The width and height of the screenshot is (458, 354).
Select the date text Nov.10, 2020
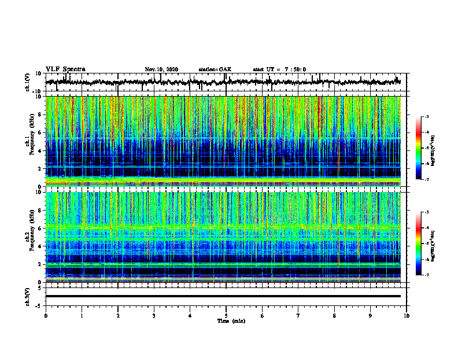pyautogui.click(x=161, y=69)
